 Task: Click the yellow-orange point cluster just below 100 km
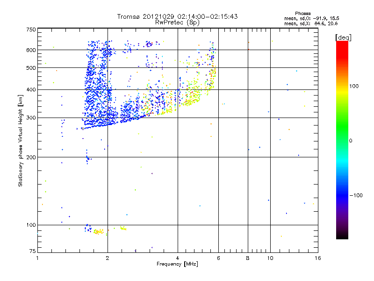coord(98,231)
